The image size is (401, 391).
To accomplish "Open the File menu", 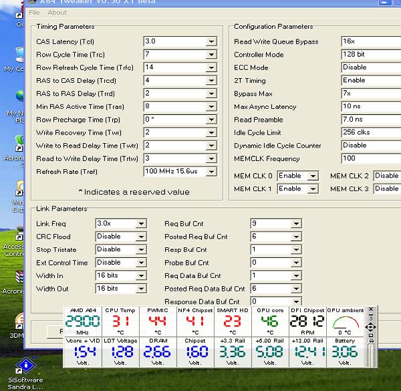I will pyautogui.click(x=34, y=13).
